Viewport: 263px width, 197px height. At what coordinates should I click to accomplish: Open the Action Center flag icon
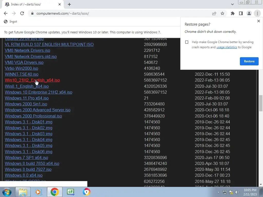tap(231, 192)
